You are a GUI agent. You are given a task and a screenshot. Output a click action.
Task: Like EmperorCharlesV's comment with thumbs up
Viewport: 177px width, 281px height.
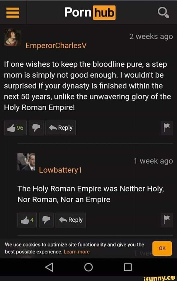coord(16,128)
